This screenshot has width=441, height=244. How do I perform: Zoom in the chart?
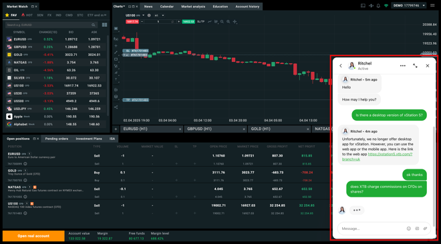[228, 21]
